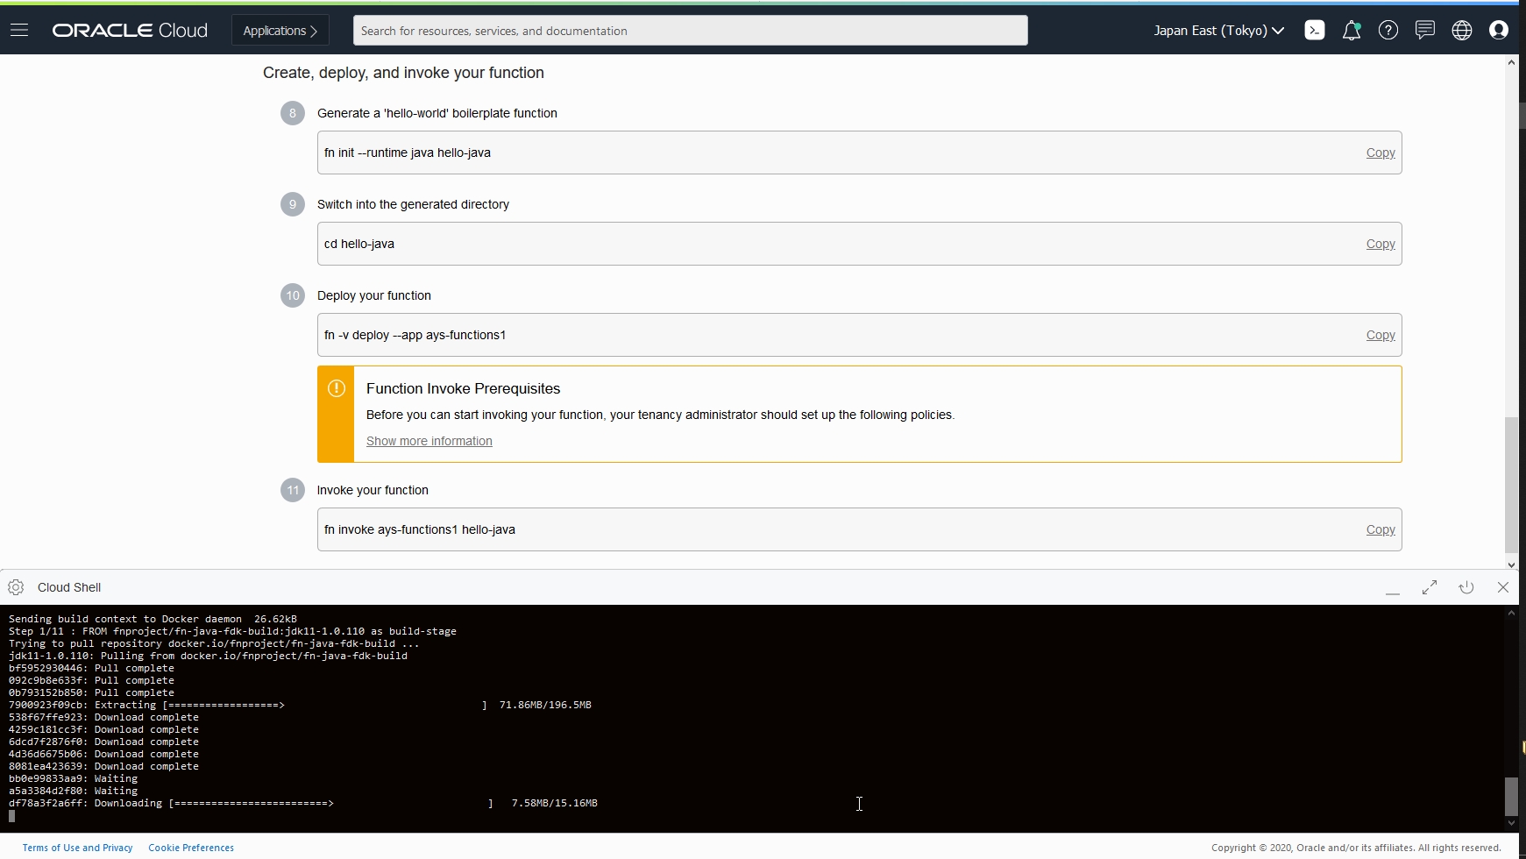Click the Cloud Shell terminal cursor line
The height and width of the screenshot is (859, 1526).
pos(12,816)
